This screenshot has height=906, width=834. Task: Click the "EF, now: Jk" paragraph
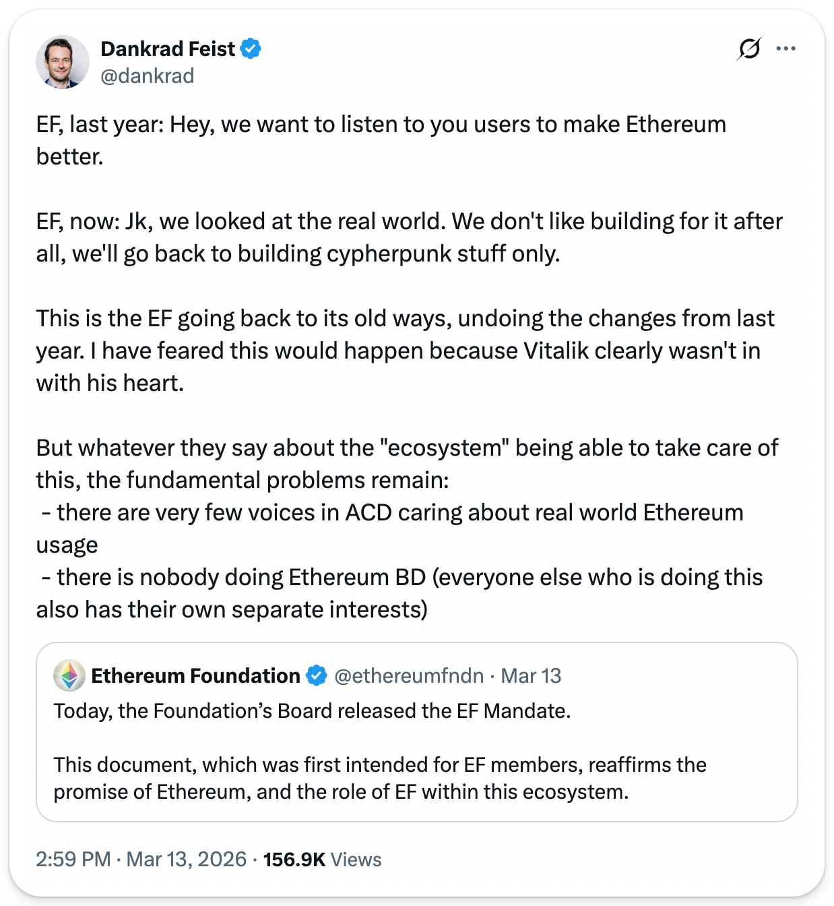tap(409, 237)
